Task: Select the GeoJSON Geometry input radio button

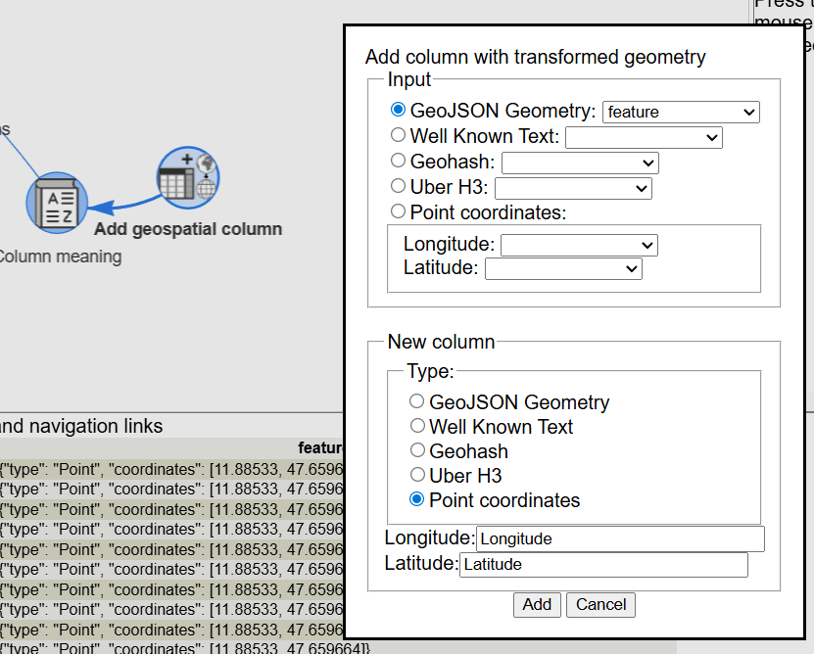Action: [398, 110]
